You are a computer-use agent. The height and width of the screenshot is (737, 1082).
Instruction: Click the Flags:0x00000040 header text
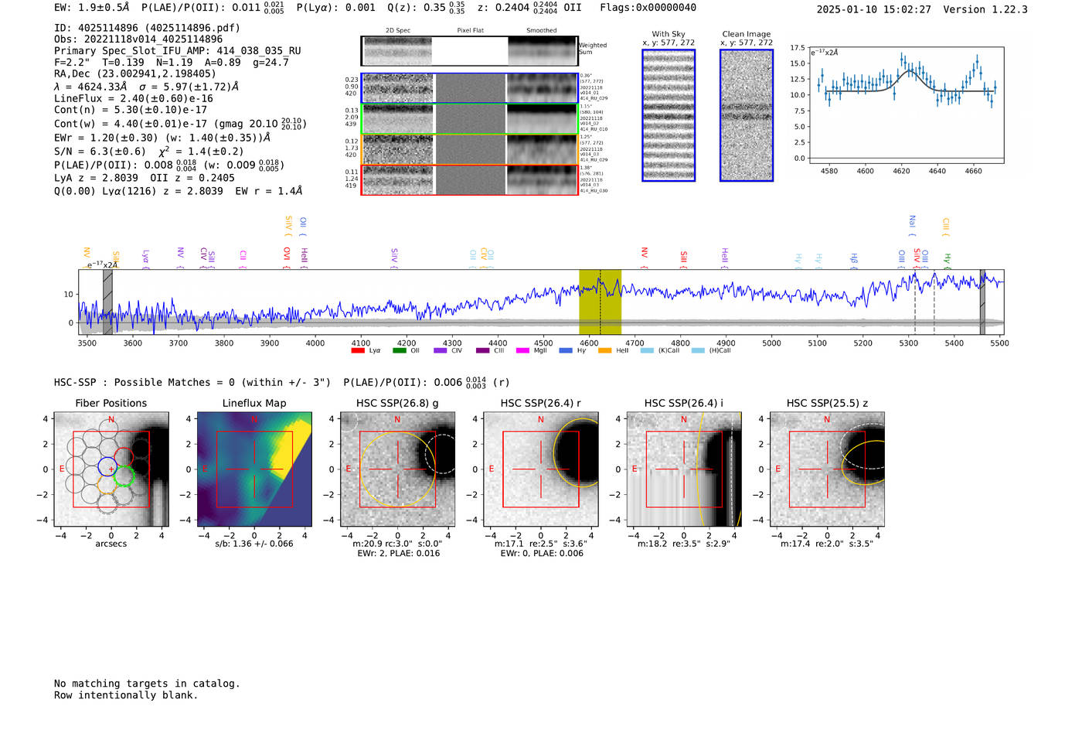pyautogui.click(x=648, y=8)
